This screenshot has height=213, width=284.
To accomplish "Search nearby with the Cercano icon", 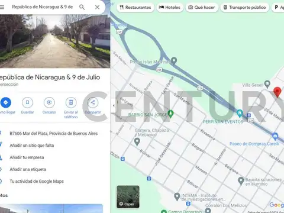I will tap(49, 102).
